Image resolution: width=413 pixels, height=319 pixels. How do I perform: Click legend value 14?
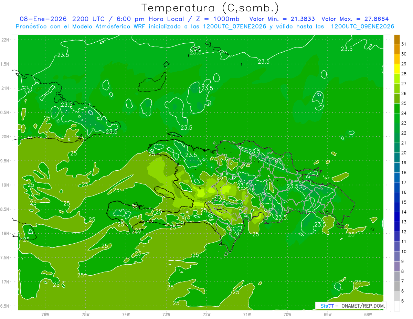[404, 212]
